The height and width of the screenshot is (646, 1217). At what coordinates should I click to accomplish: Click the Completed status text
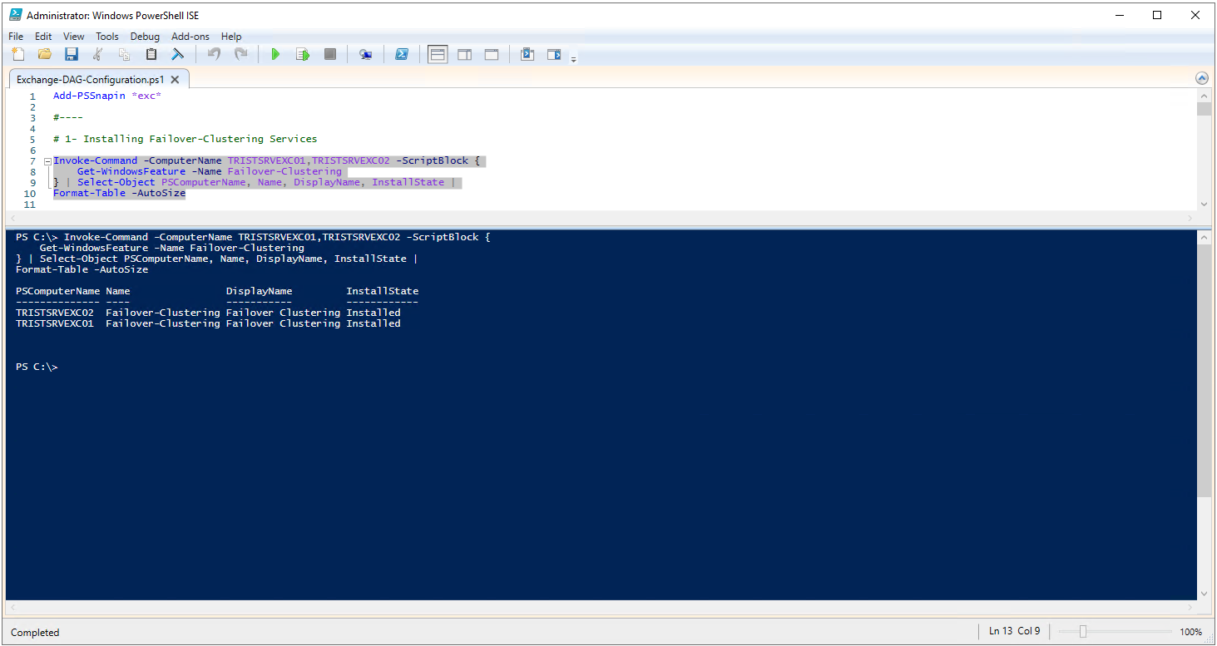[35, 633]
